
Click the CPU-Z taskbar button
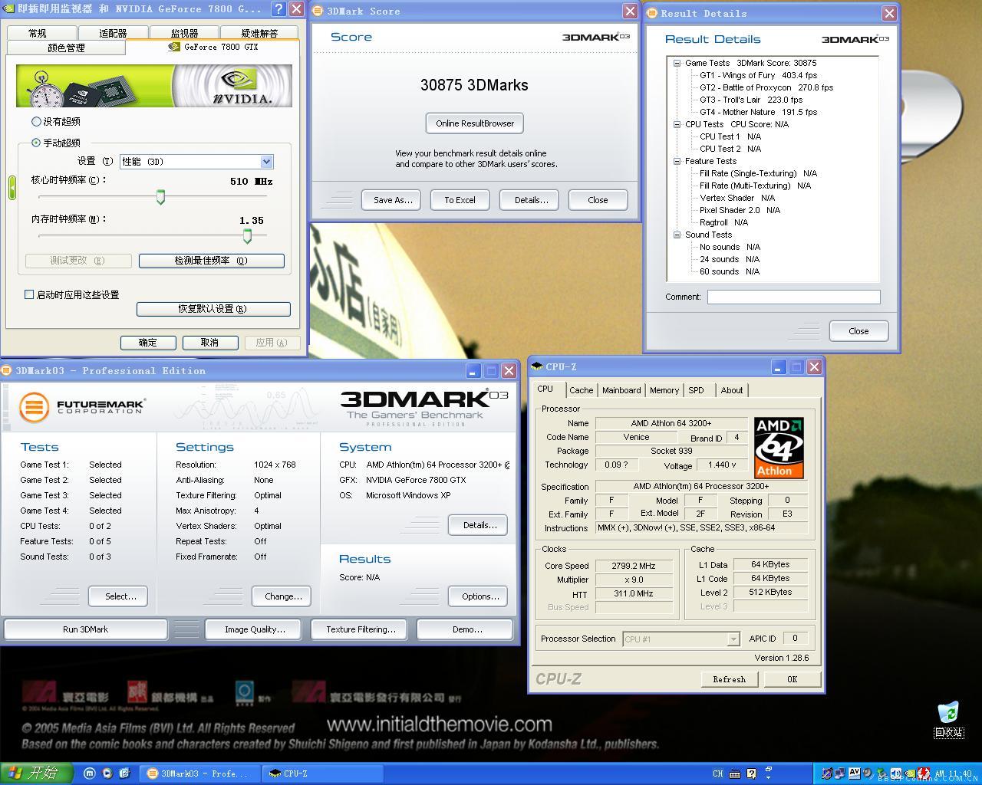[x=322, y=774]
